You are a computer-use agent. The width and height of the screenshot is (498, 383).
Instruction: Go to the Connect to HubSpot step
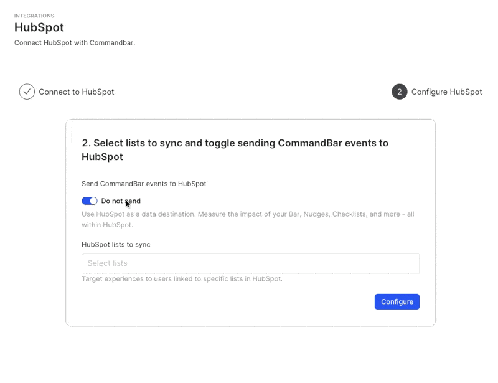pos(77,92)
